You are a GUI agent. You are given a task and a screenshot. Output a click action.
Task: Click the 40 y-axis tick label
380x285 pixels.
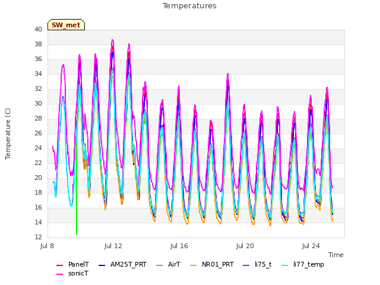coord(38,29)
